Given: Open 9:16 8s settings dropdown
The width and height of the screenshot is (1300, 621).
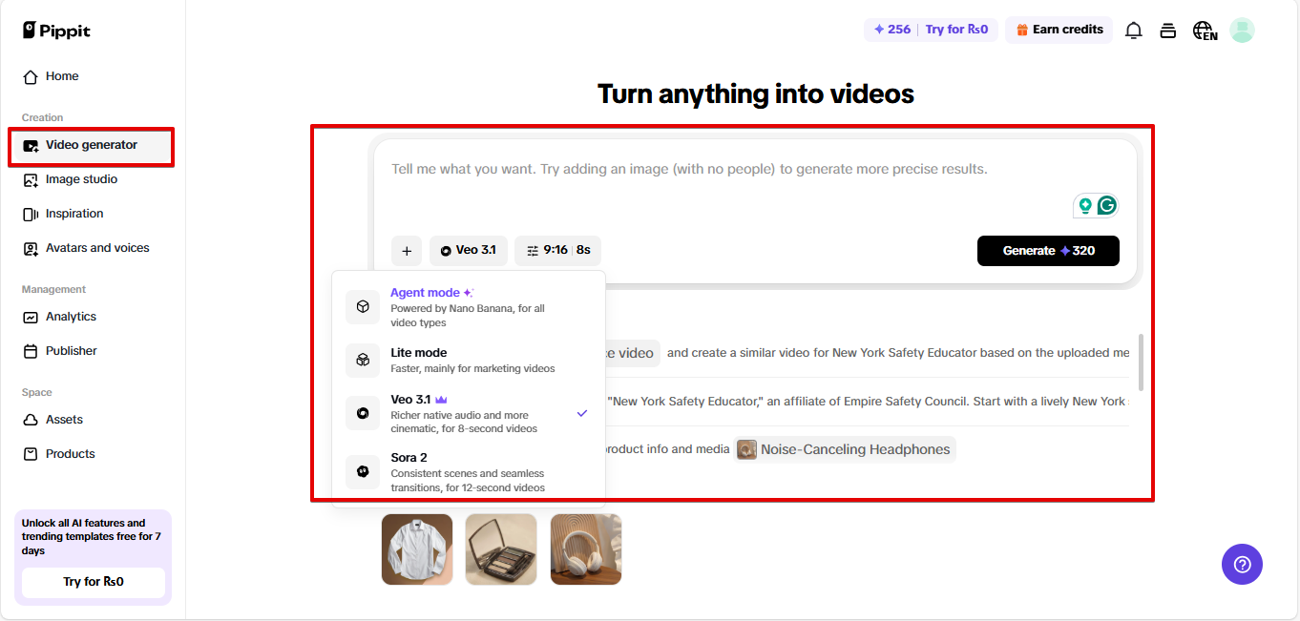Looking at the screenshot, I should [x=558, y=251].
